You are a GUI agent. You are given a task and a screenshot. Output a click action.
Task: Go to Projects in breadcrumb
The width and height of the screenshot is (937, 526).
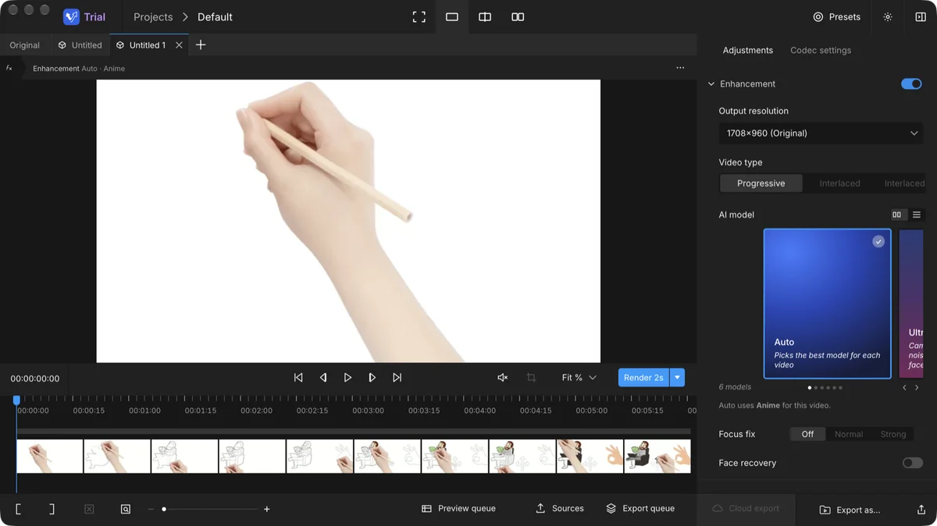(153, 17)
